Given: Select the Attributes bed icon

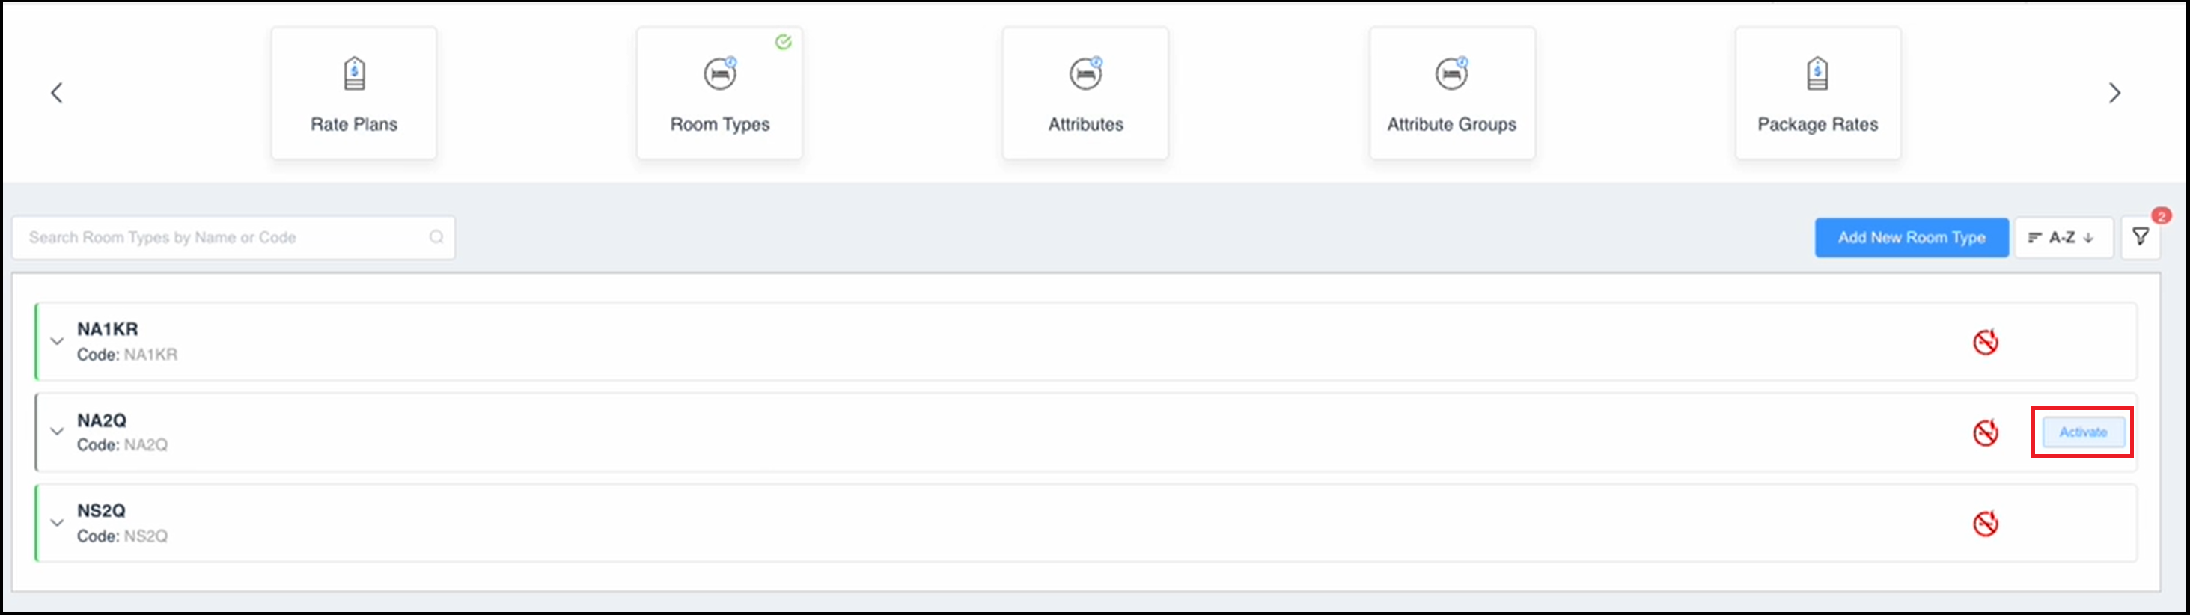Looking at the screenshot, I should pyautogui.click(x=1085, y=75).
